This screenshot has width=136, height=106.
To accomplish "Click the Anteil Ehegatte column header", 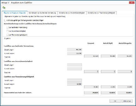I will [125, 43].
